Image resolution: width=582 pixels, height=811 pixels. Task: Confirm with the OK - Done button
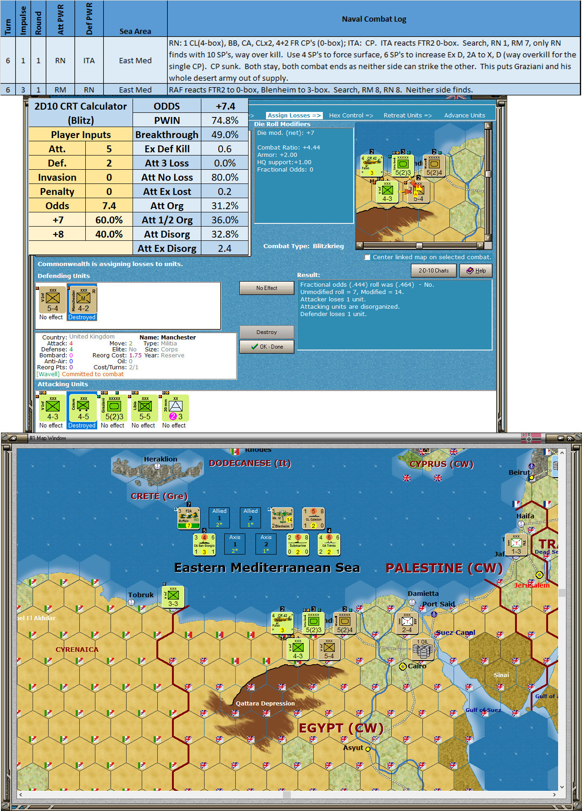[x=266, y=347]
